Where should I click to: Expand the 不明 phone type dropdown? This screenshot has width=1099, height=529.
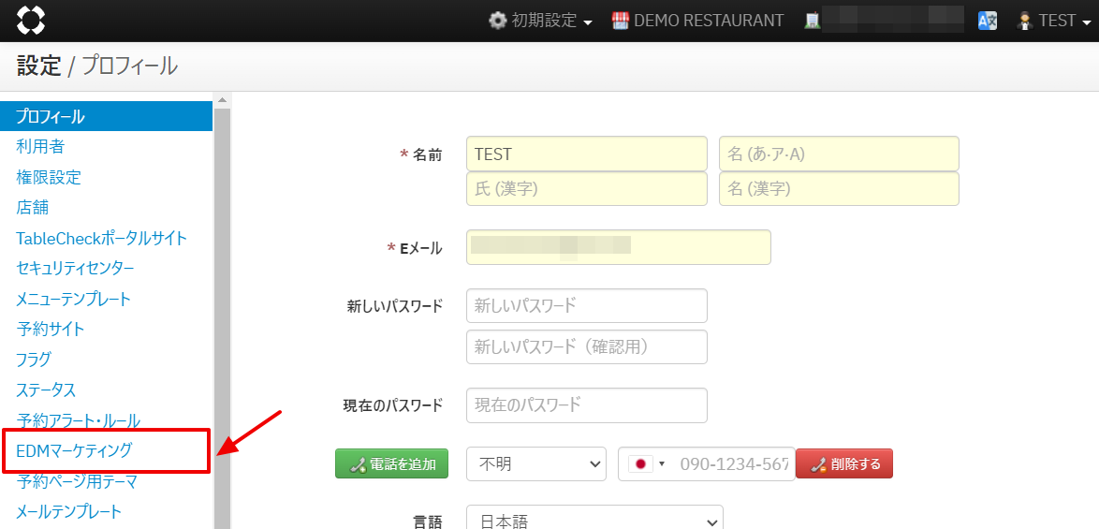tap(535, 463)
